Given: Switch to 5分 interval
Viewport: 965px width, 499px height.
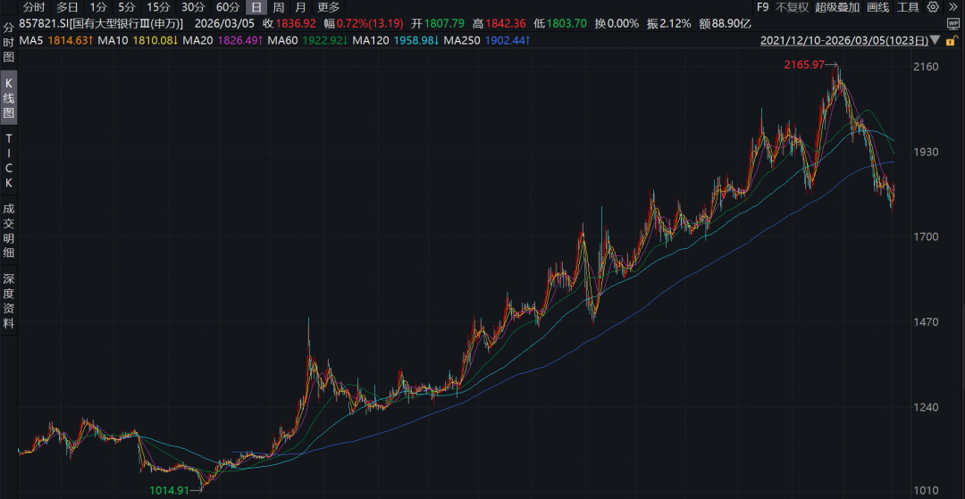Looking at the screenshot, I should [x=127, y=7].
